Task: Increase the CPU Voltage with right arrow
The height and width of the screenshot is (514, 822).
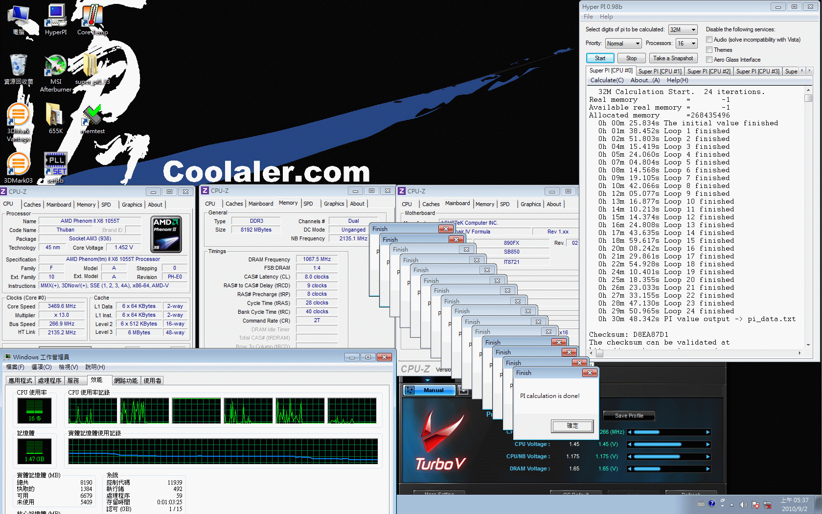Action: [x=708, y=444]
